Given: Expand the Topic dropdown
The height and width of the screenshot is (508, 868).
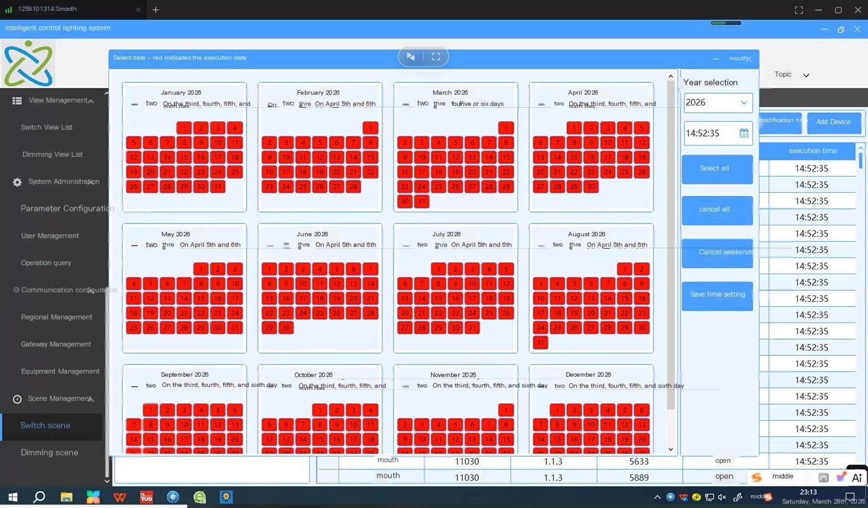Looking at the screenshot, I should click(x=806, y=75).
